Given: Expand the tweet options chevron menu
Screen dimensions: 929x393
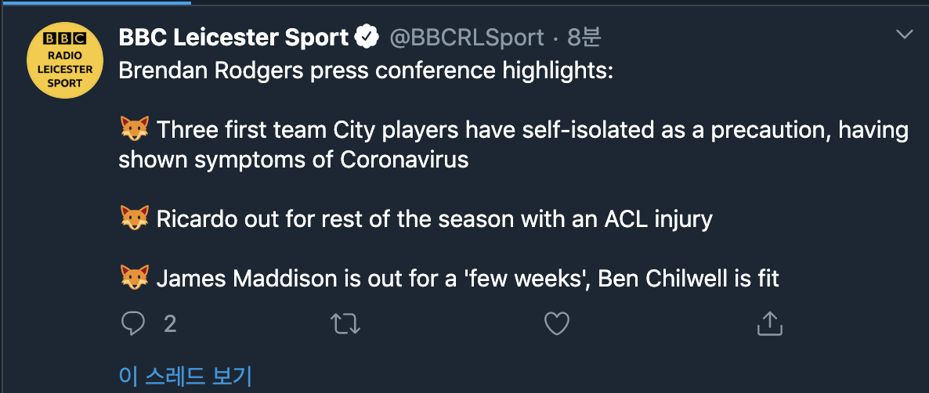Looking at the screenshot, I should (x=905, y=34).
